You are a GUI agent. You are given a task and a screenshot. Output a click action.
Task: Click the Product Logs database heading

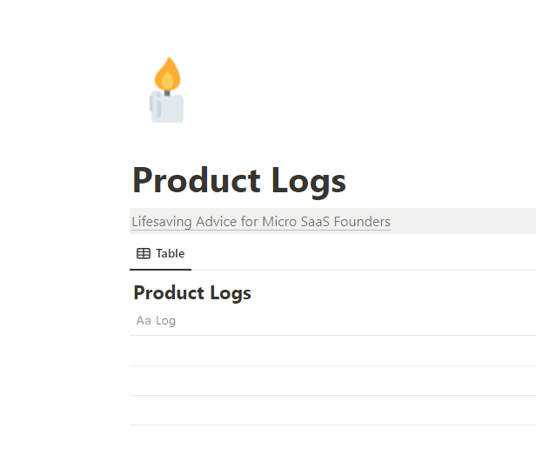(x=192, y=293)
